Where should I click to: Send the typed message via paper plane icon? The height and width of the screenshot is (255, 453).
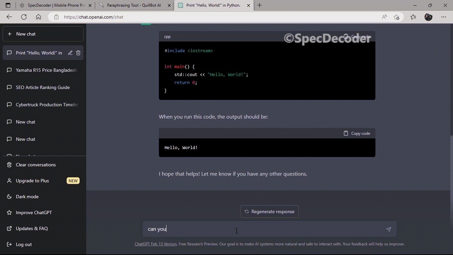[388, 229]
